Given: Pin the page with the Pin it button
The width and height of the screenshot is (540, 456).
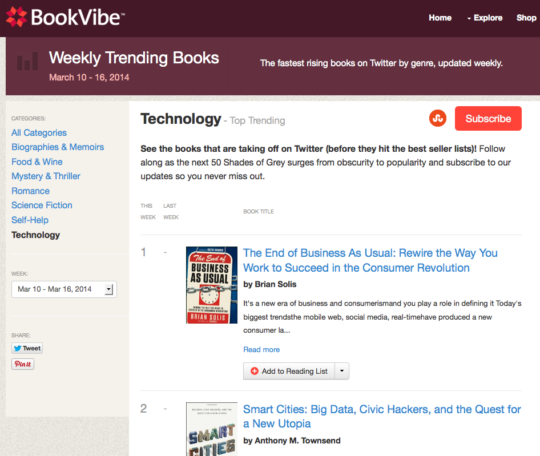Looking at the screenshot, I should coord(23,364).
